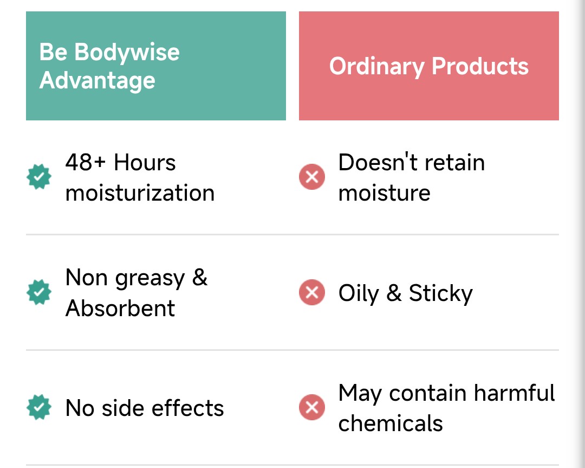Click the 'May contain harmful chemicals' text
The image size is (585, 468).
coord(446,408)
